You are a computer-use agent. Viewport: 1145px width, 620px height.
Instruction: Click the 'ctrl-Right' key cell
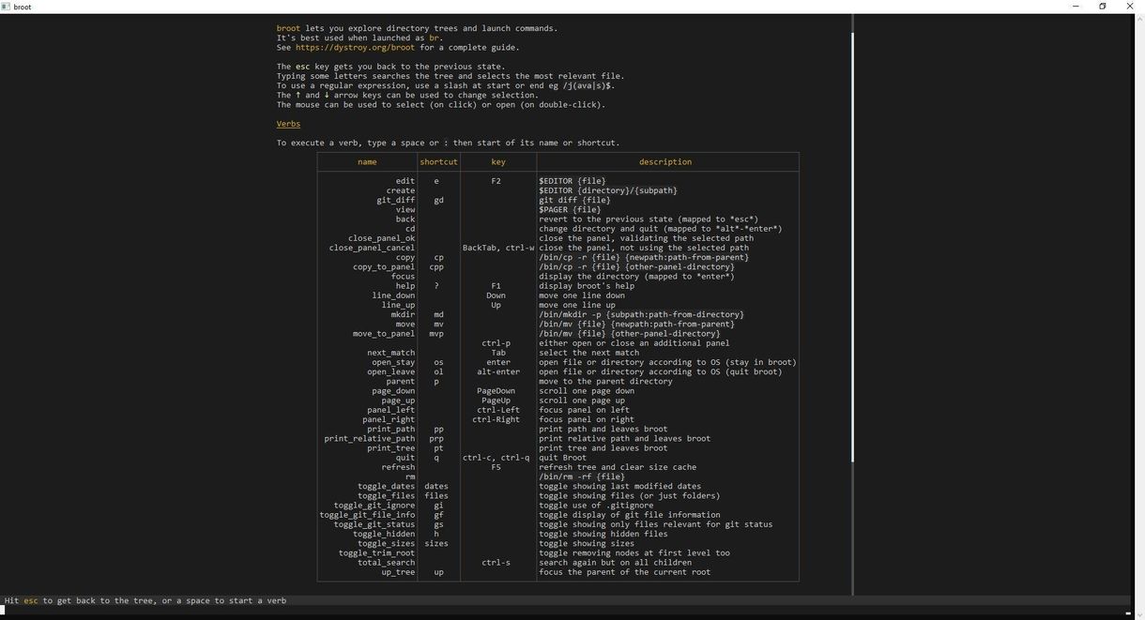(496, 419)
